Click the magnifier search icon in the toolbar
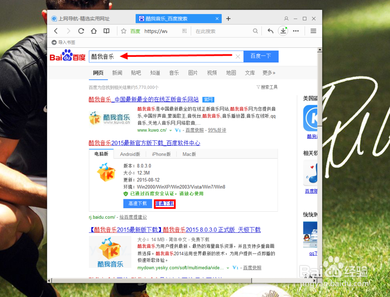 pyautogui.click(x=255, y=31)
